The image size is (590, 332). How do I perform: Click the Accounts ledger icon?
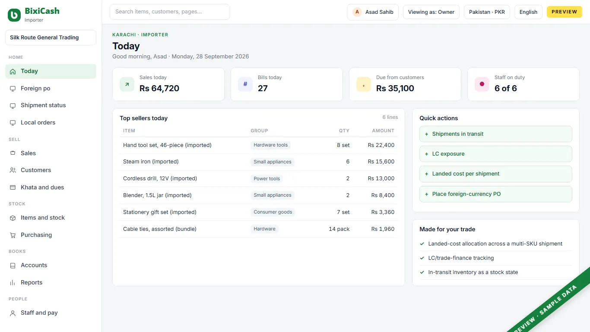point(13,265)
